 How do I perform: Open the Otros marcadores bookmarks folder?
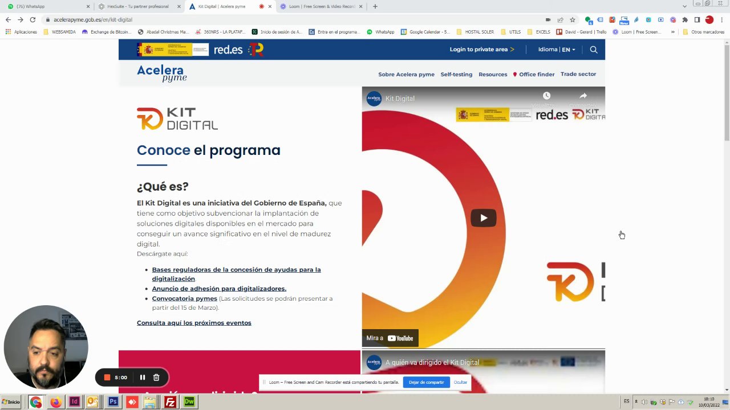(x=704, y=32)
